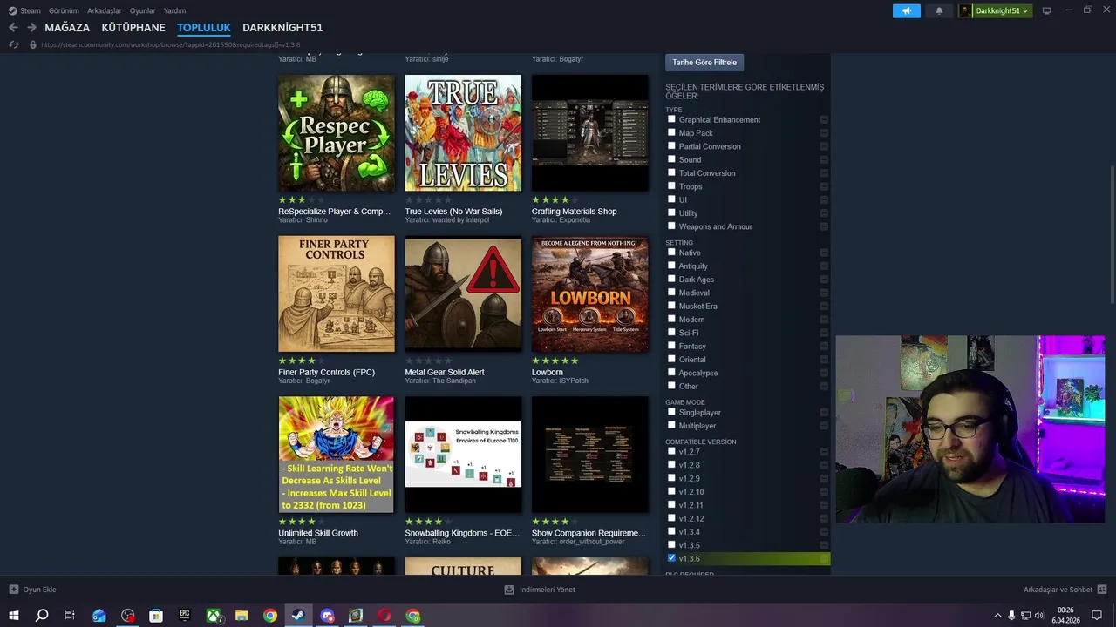Screen dimensions: 1116x627
Task: Exclude the Sound tag with minus icon
Action: (x=824, y=160)
